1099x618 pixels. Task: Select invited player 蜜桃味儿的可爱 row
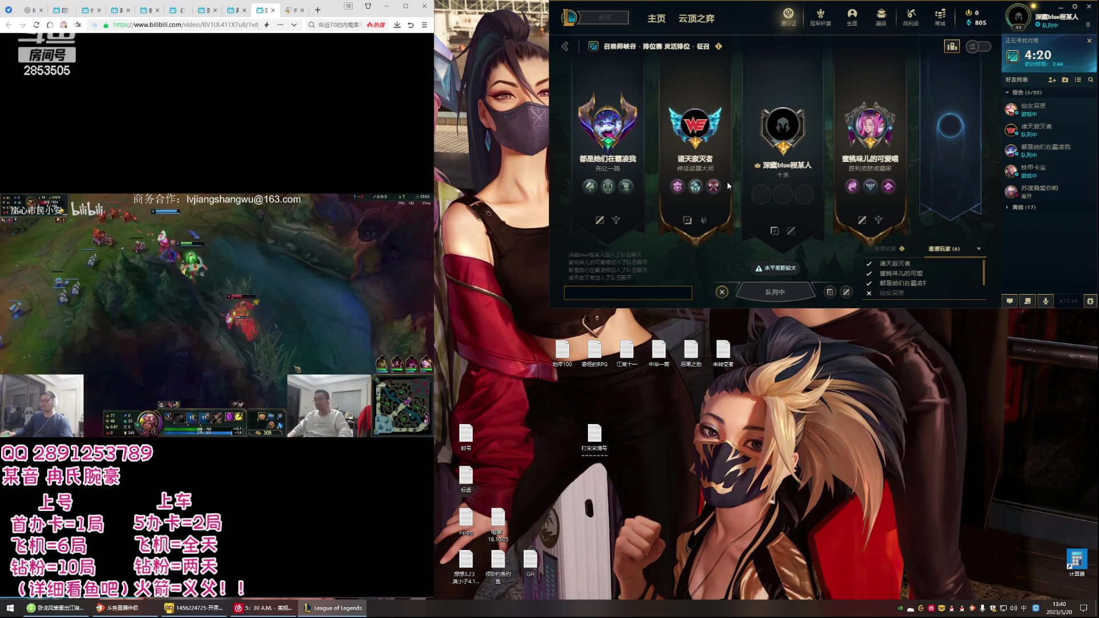pyautogui.click(x=923, y=274)
